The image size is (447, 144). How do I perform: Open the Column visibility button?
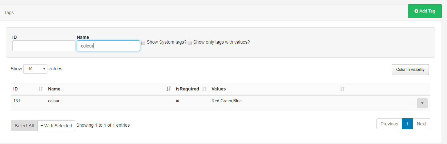click(x=410, y=70)
